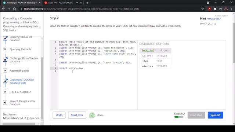Image resolution: width=235 pixels, height=132 pixels.
Task: Click the Spin-off button
Action: 216,115
